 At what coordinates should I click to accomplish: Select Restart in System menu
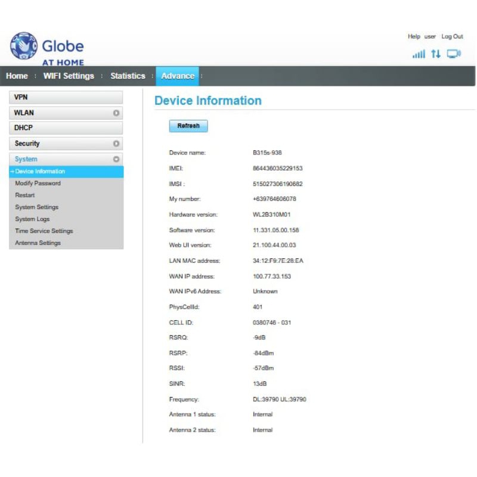[25, 196]
